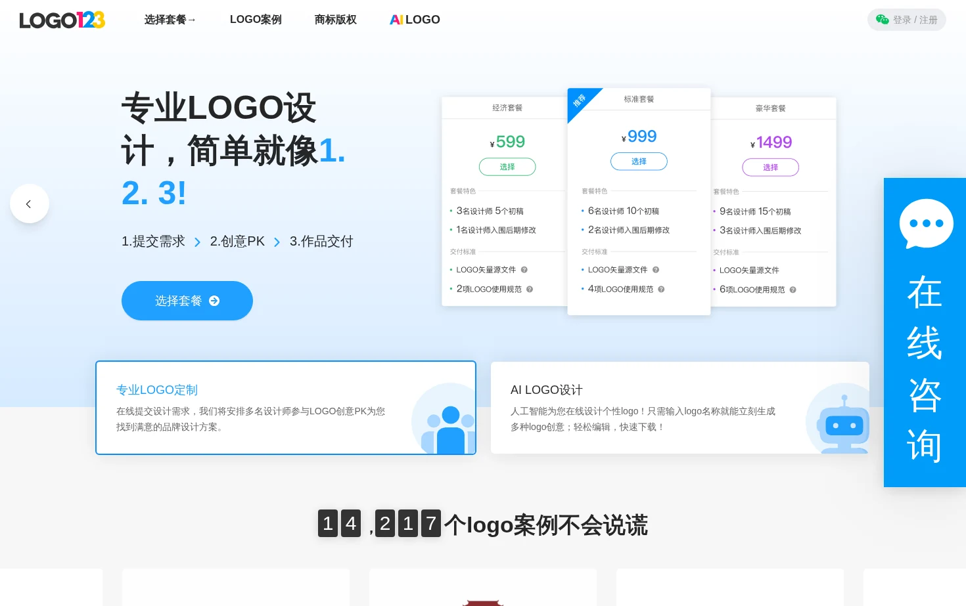Screen dimensions: 966x606
Task: Open the AI LOGO设计 card
Action: pyautogui.click(x=680, y=408)
